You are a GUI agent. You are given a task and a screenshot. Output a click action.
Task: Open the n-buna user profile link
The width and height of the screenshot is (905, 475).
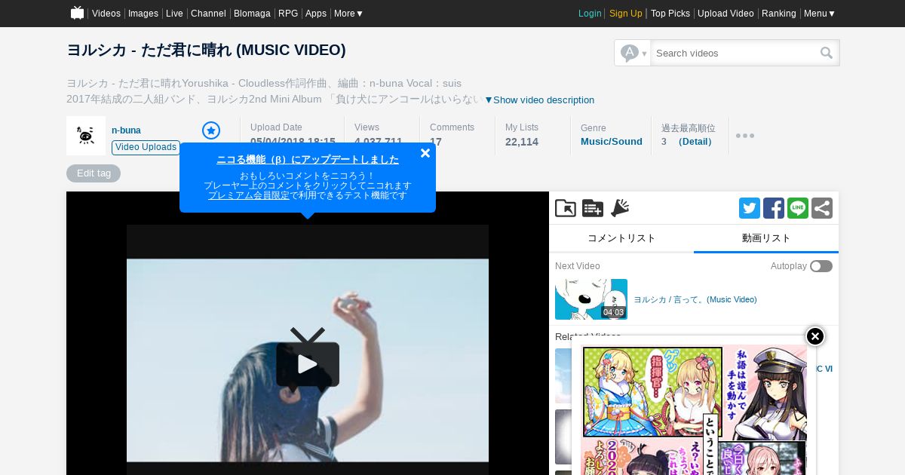[126, 130]
